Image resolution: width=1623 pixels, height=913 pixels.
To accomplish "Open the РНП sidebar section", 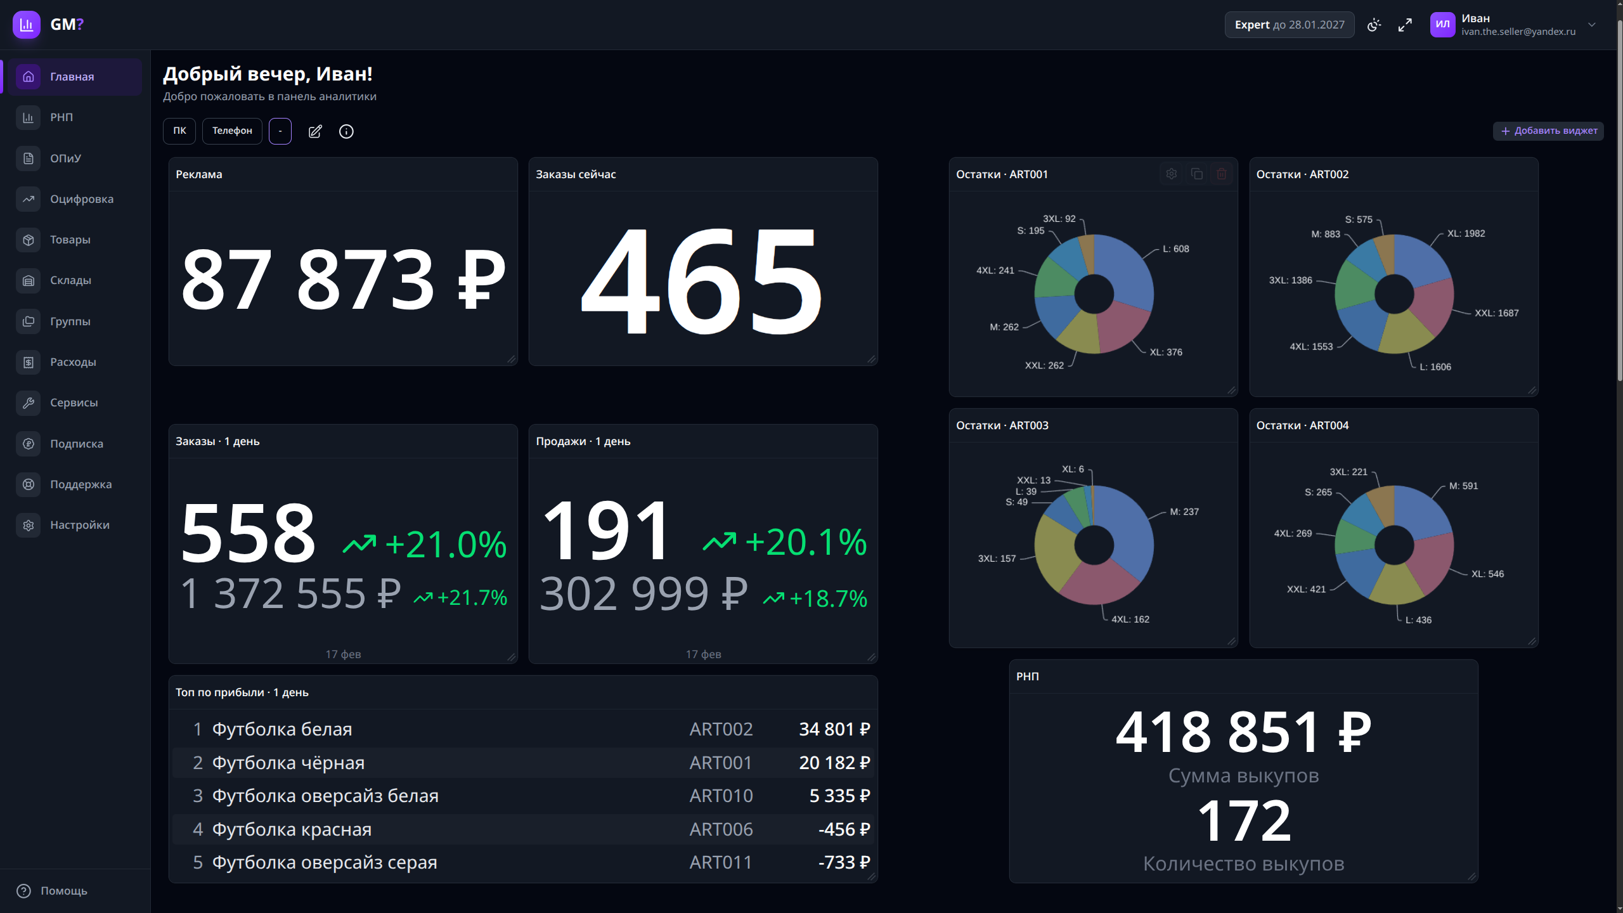I will (61, 117).
